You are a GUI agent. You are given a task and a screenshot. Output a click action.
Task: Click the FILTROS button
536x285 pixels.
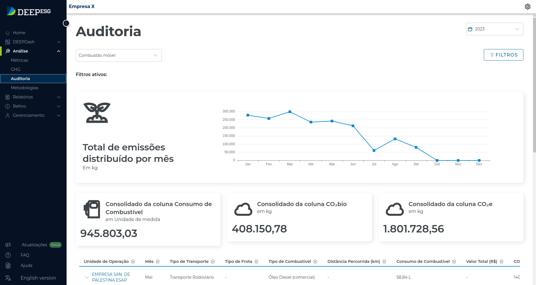pos(503,55)
